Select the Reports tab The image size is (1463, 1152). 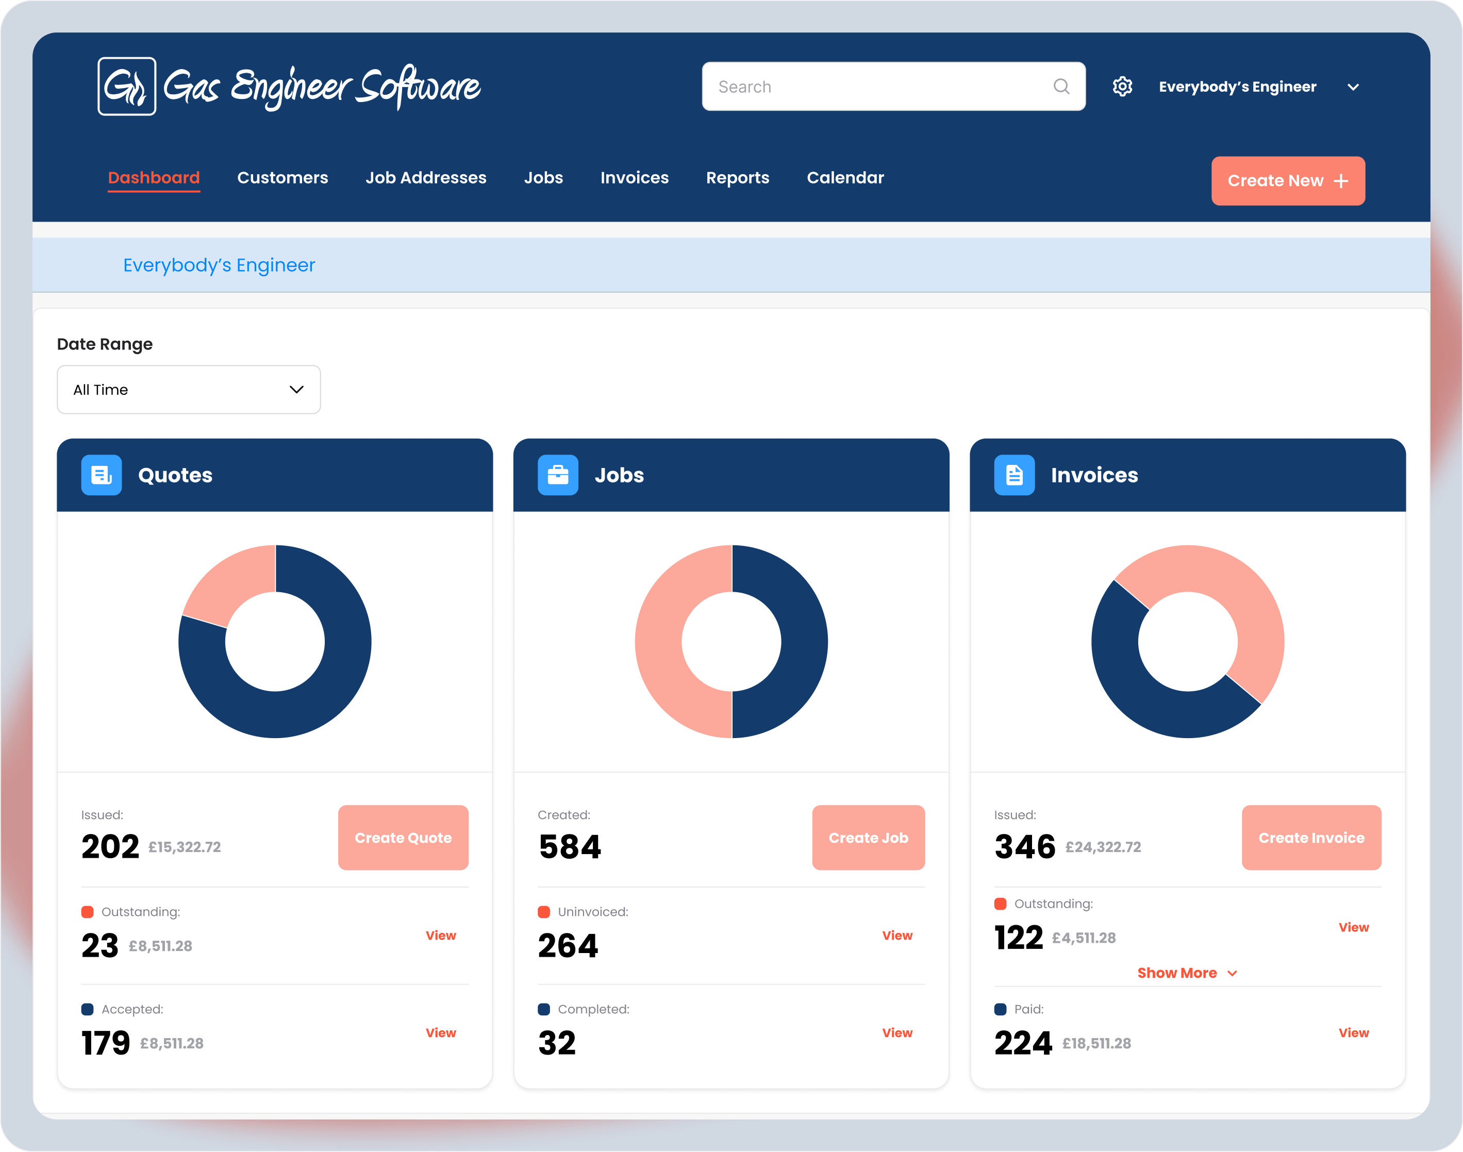[x=736, y=178]
